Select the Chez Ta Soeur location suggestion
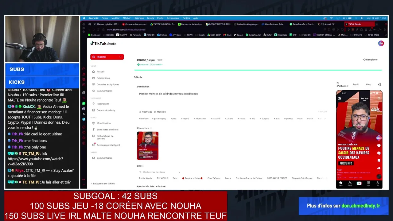393x221 pixels. (214, 178)
